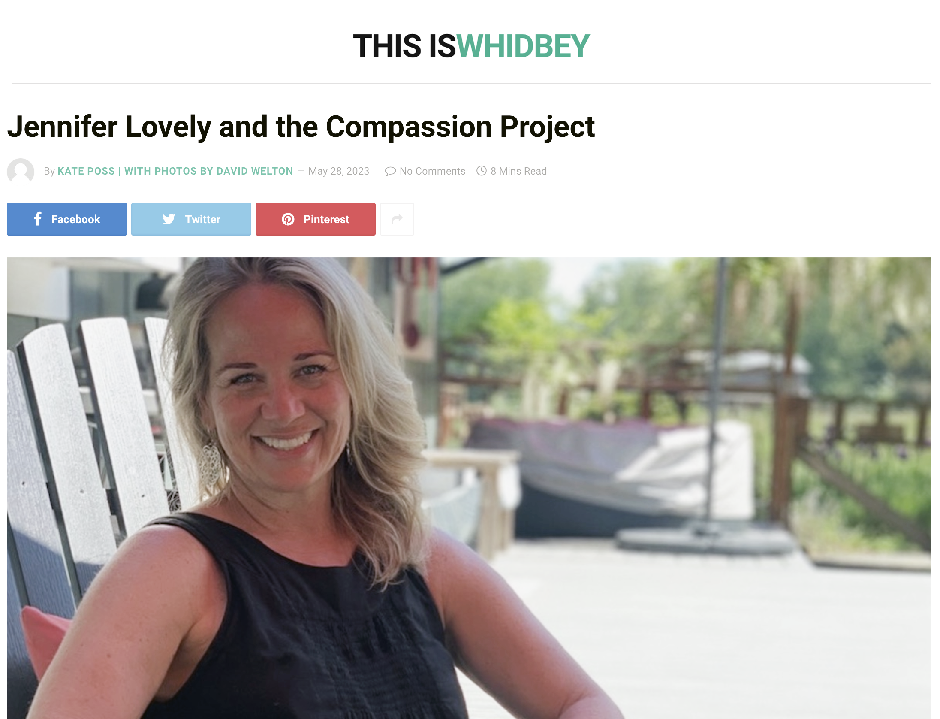Screen dimensions: 940x719
Task: Click the article headline title
Action: [301, 127]
